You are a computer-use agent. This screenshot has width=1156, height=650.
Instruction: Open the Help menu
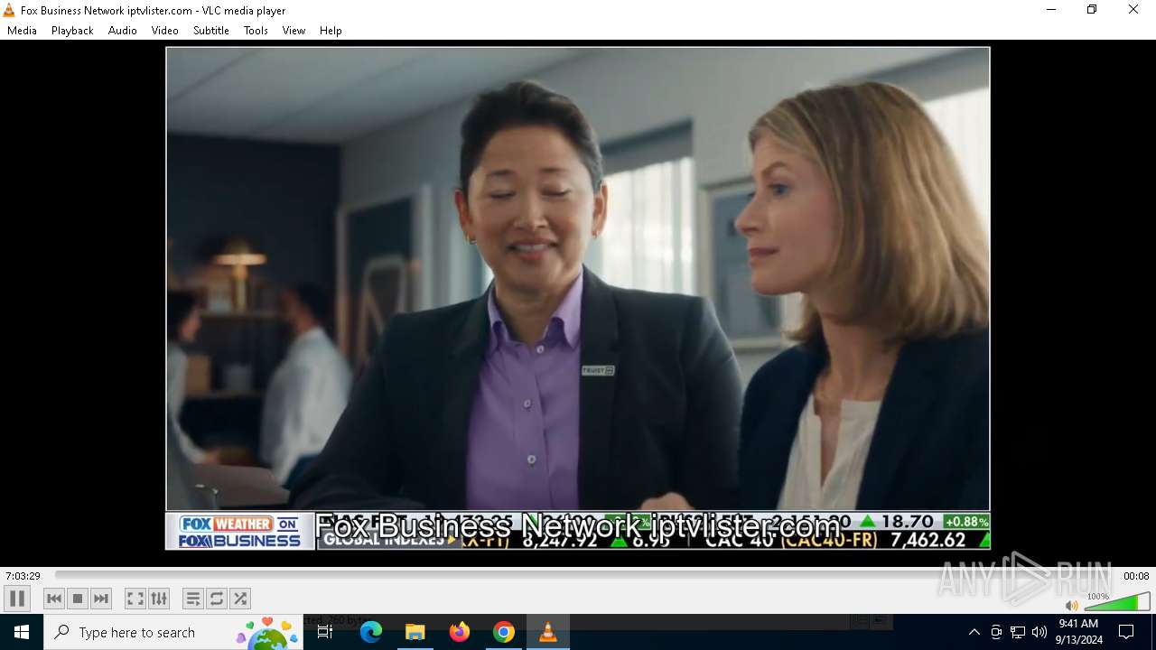coord(331,31)
